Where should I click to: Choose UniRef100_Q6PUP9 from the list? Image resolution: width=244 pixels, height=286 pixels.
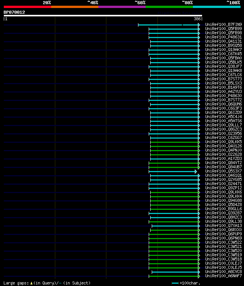(223, 234)
